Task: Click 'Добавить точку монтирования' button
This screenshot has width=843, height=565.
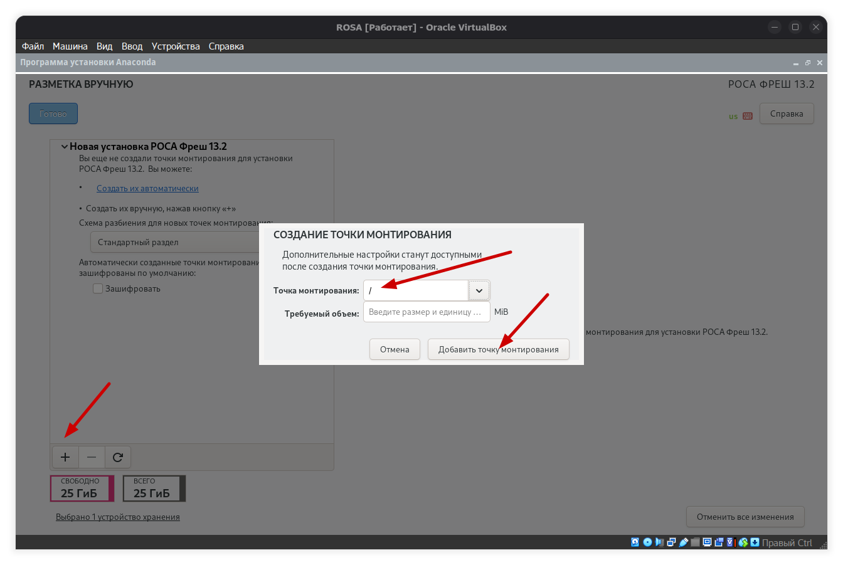Action: tap(498, 349)
